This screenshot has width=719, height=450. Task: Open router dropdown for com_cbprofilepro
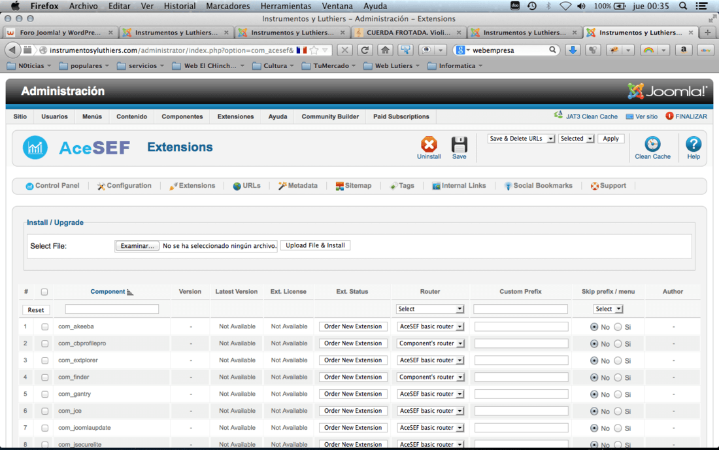pyautogui.click(x=430, y=343)
